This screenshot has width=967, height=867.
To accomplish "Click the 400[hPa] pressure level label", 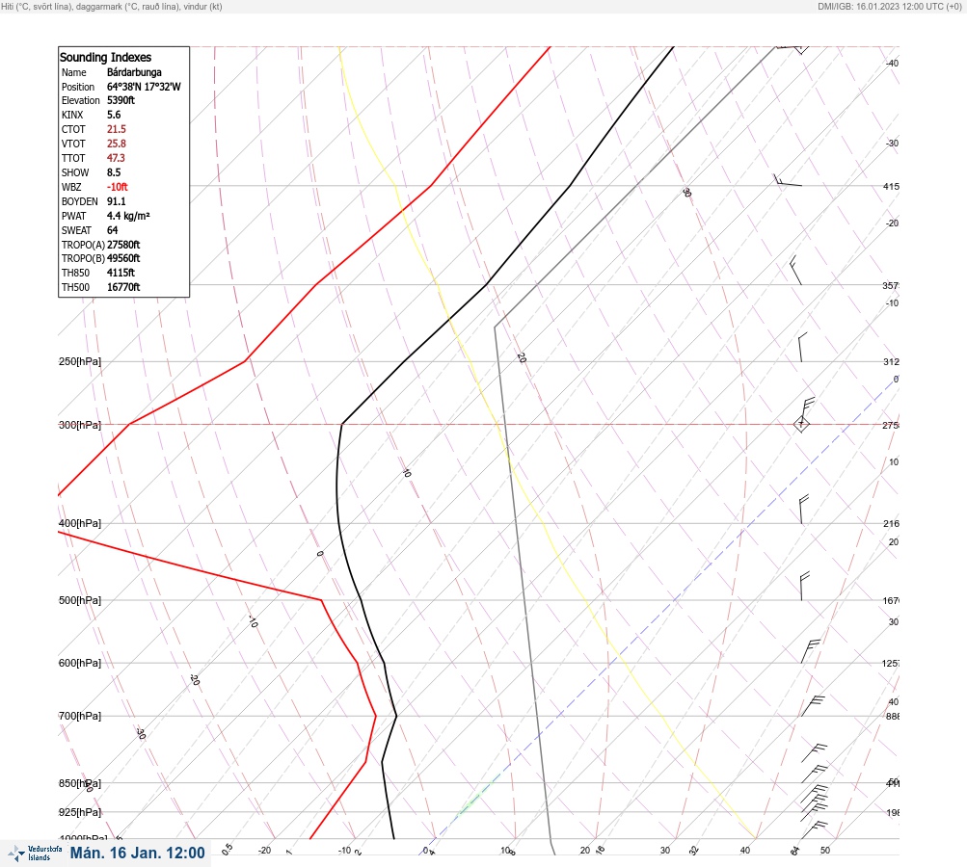I will click(80, 523).
